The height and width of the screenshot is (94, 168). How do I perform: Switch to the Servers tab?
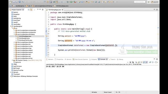[x=68, y=59]
